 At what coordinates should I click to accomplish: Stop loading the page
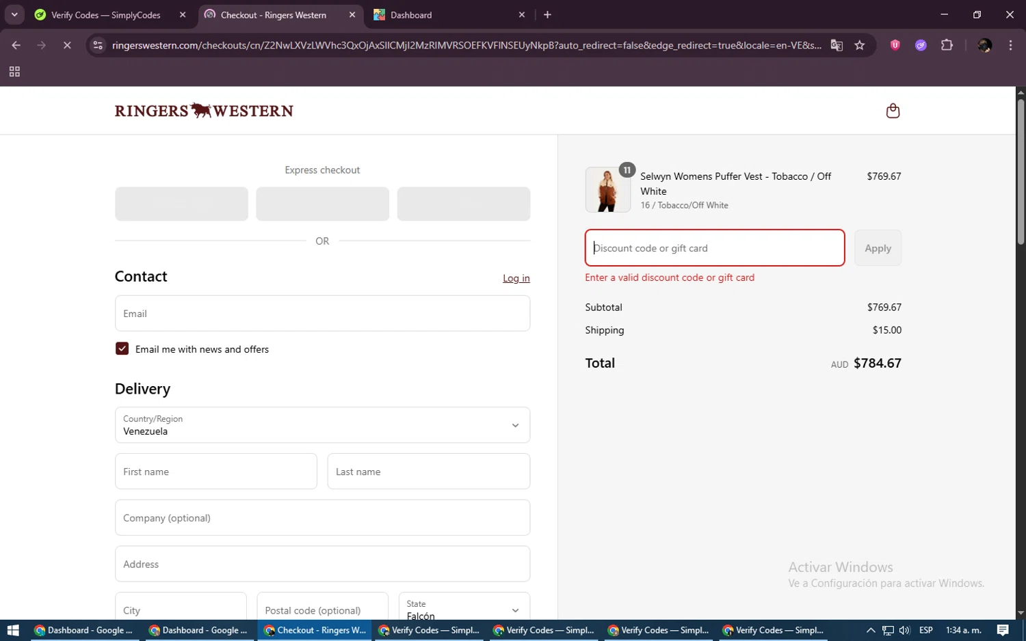tap(67, 45)
